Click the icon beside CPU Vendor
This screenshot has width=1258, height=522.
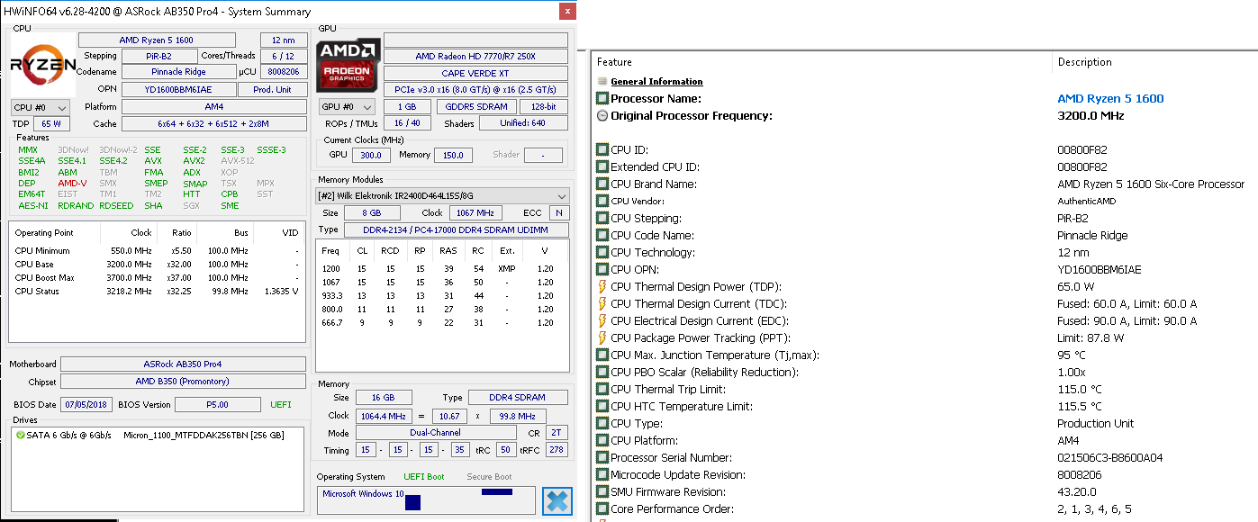click(x=602, y=201)
